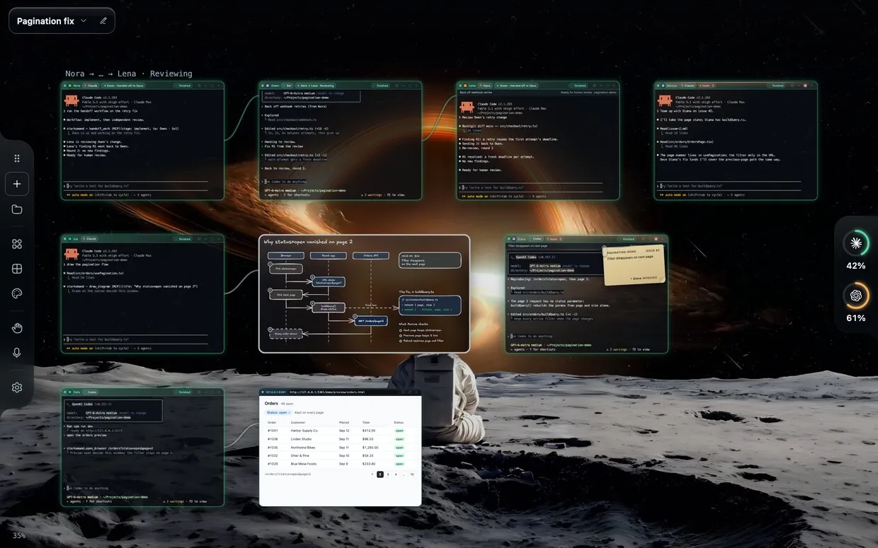The height and width of the screenshot is (548, 878).
Task: Click the Claude pill in Nora's window
Action: pos(92,86)
